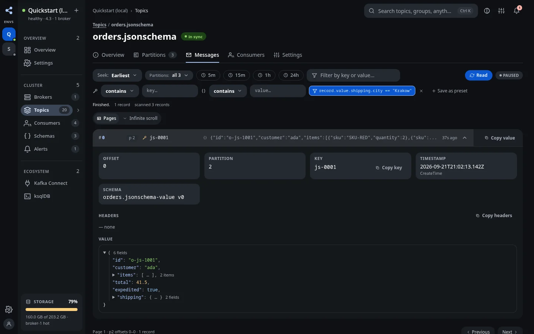
Task: Select the Messages tab
Action: coord(202,55)
